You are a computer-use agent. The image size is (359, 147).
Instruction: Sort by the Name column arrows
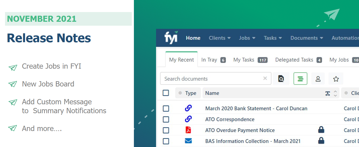[x=335, y=93]
